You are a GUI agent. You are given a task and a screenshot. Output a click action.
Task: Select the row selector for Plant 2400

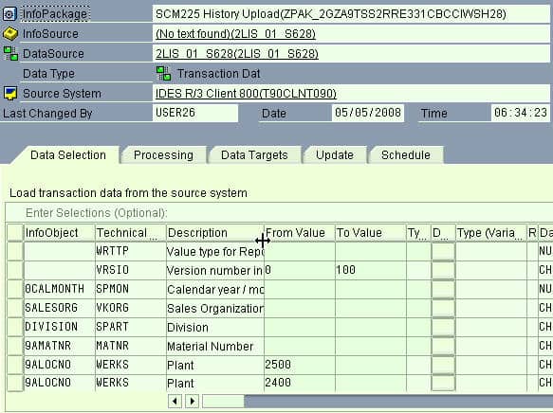(15, 383)
